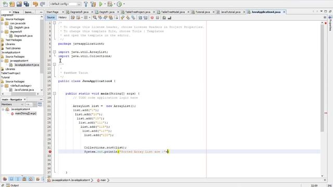This screenshot has width=333, height=187.
Task: Run the project with green play icon
Action: click(x=100, y=4)
